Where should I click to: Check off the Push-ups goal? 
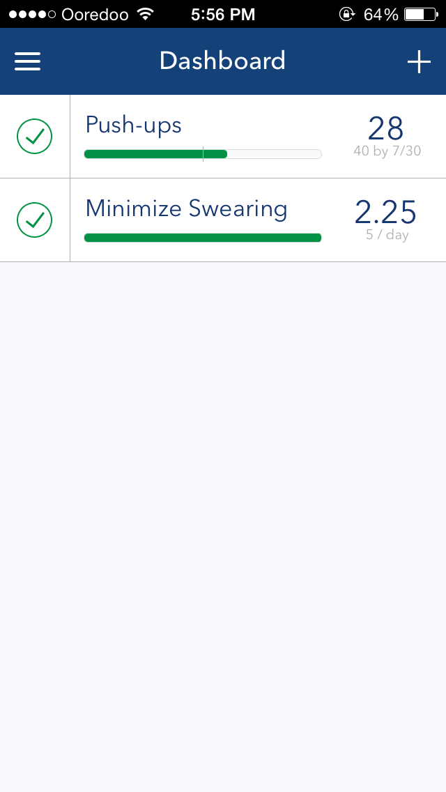click(35, 137)
